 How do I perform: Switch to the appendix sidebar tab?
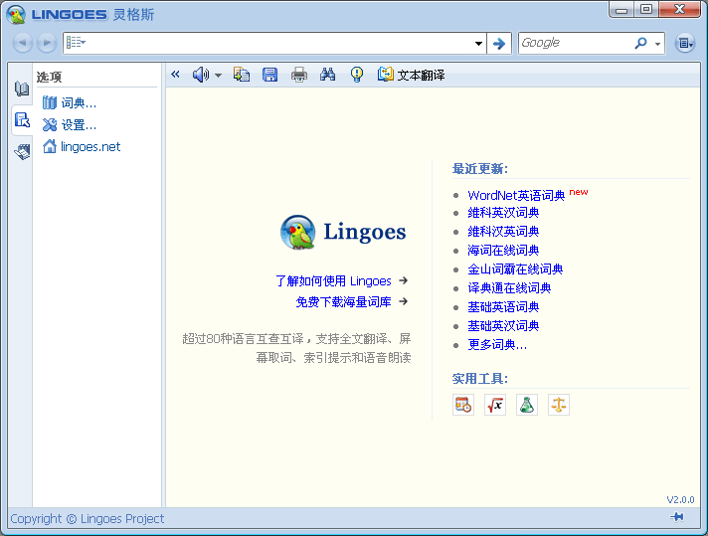pyautogui.click(x=22, y=152)
